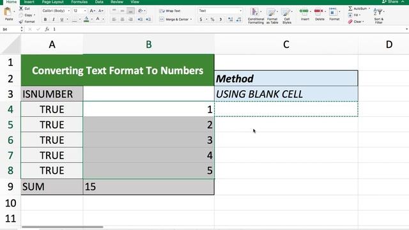This screenshot has height=230, width=409.
Task: Click the Share button
Action: point(390,2)
